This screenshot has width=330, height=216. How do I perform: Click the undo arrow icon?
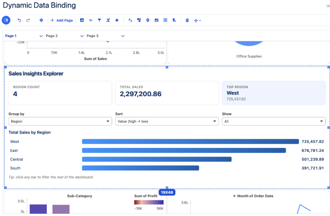pos(19,20)
